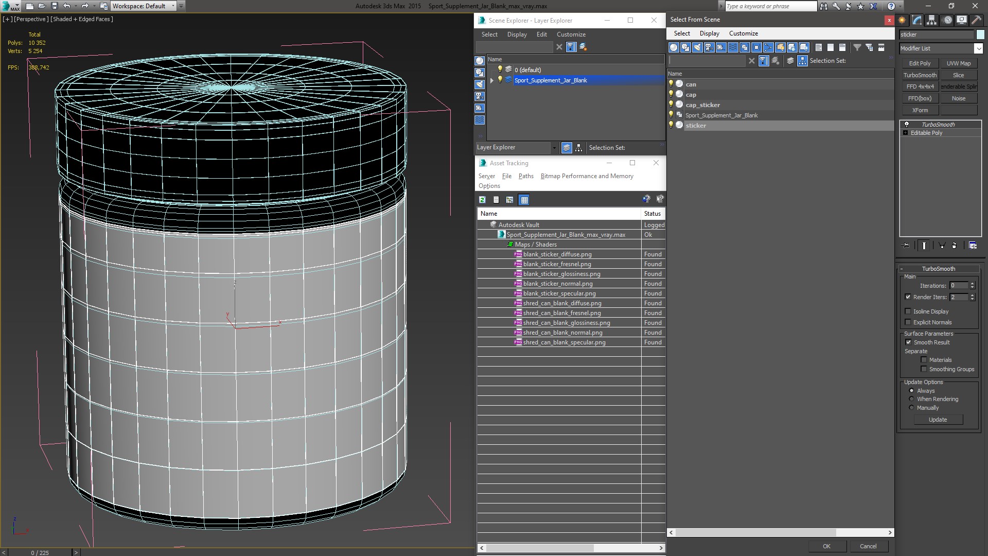Enable Isoline Display

[x=908, y=311]
